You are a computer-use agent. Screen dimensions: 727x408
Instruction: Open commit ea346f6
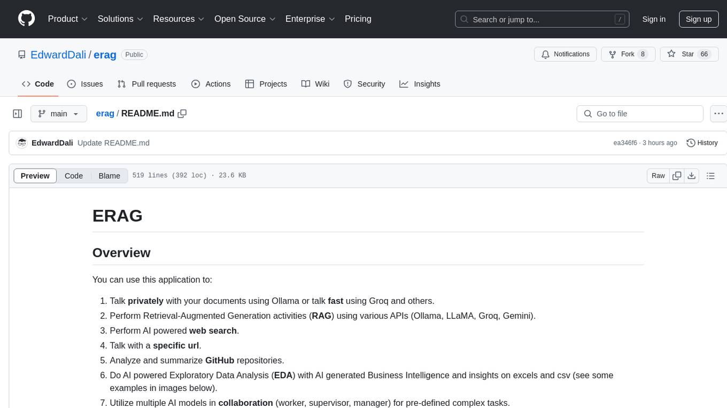coord(625,143)
